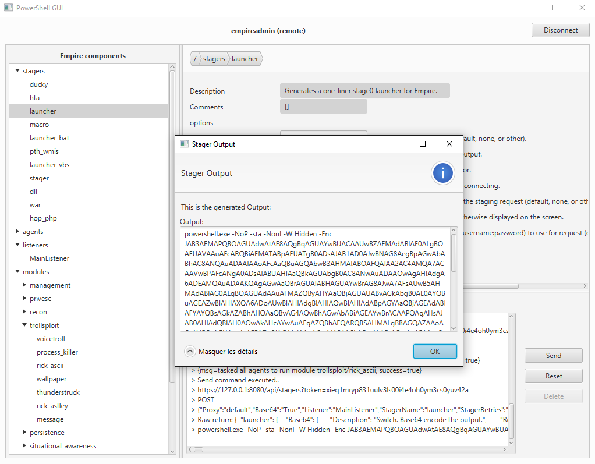This screenshot has width=595, height=464.
Task: Expand the situational_awareness module group
Action: (24, 445)
